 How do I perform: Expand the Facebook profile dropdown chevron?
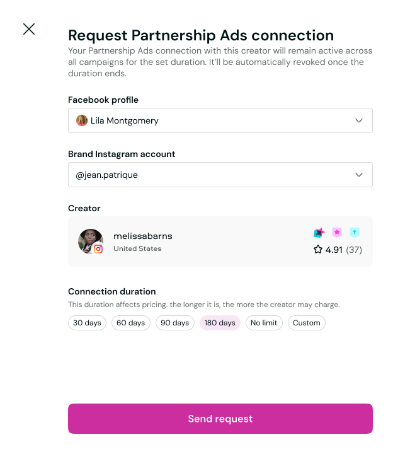tap(359, 120)
